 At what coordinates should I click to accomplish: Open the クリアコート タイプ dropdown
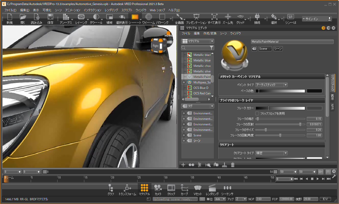coord(271,153)
